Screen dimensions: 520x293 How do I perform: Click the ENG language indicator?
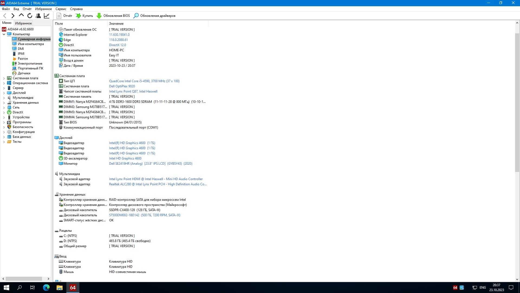click(x=483, y=288)
